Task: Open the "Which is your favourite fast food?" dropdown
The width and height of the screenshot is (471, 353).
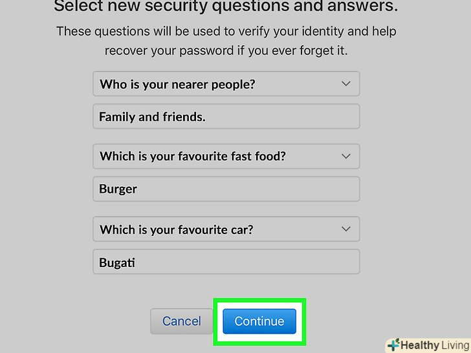Action: (x=226, y=156)
